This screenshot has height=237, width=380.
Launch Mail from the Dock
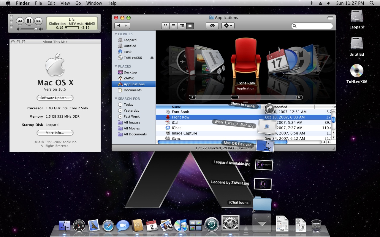coord(94,226)
